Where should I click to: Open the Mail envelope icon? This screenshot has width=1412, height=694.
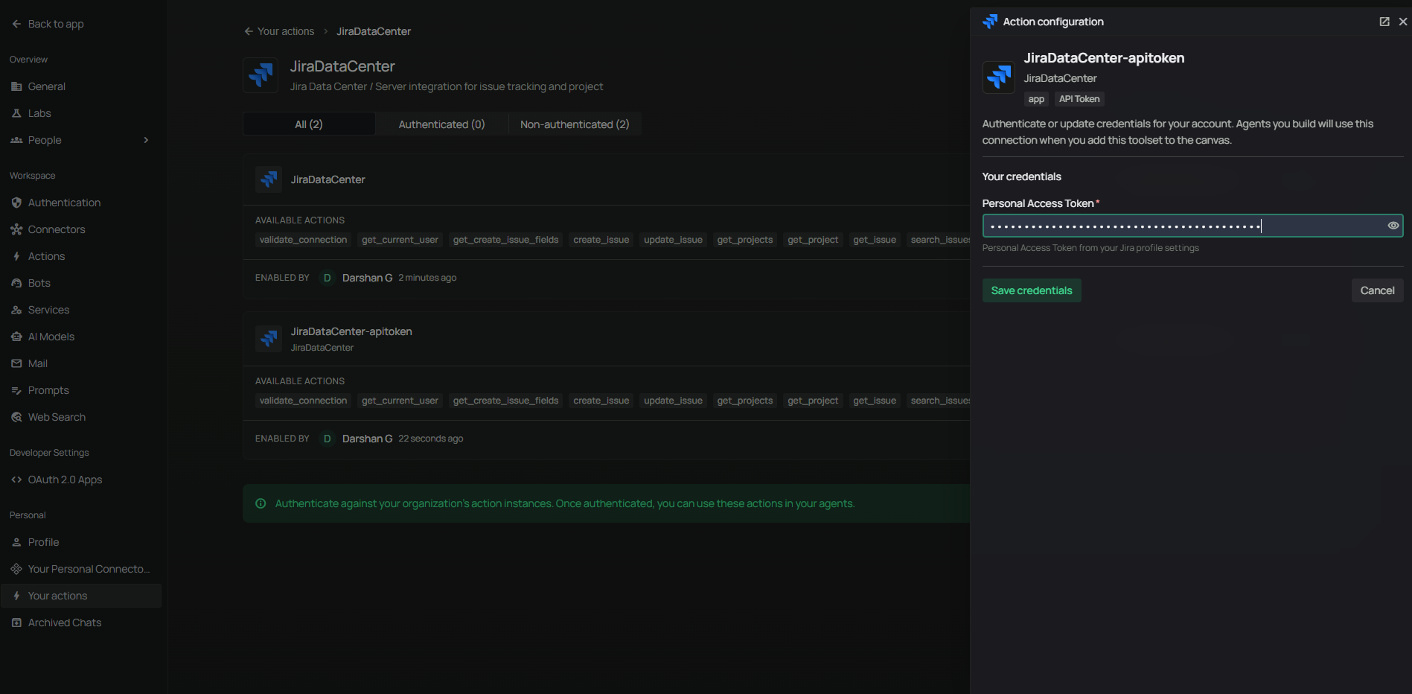(16, 363)
